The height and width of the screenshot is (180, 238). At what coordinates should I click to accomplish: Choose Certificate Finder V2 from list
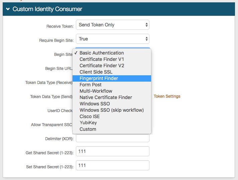[102, 66]
